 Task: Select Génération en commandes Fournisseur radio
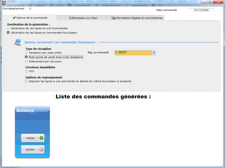(x=8, y=33)
